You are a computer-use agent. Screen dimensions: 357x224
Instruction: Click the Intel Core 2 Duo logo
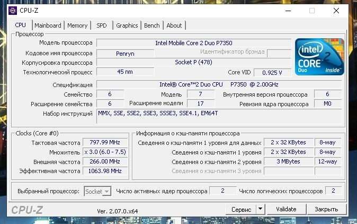point(319,57)
